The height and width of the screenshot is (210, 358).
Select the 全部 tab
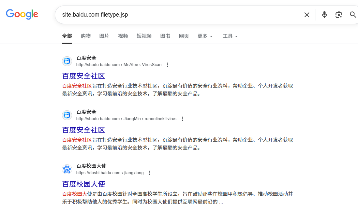[x=67, y=36]
